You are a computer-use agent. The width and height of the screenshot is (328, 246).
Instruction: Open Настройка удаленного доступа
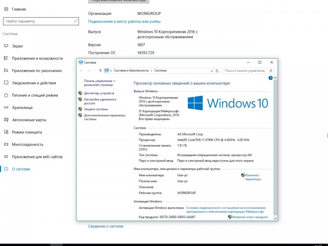point(100,101)
